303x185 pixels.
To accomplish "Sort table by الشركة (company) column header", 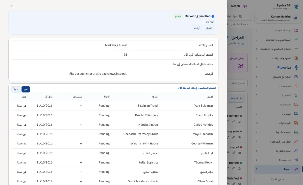I will 155,97.
